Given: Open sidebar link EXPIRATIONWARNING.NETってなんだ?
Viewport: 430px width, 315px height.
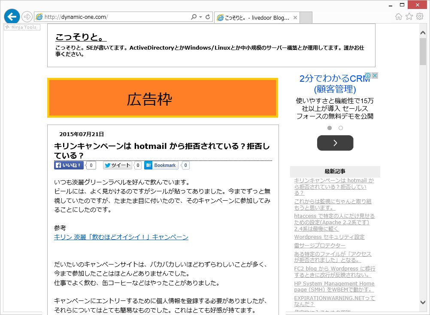Looking at the screenshot, I should pyautogui.click(x=334, y=301).
